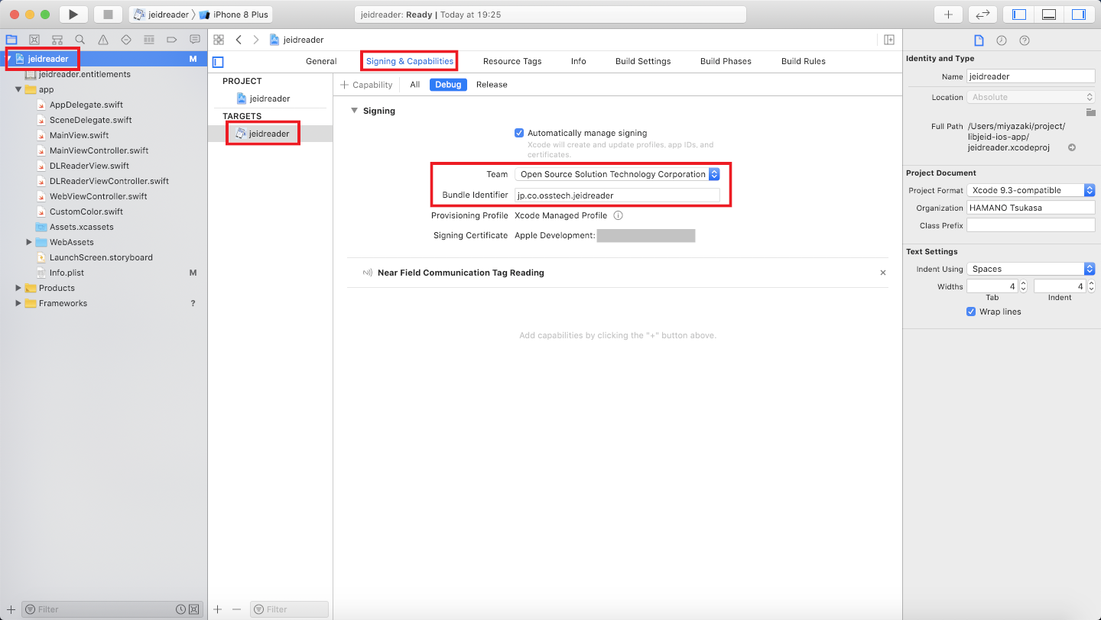Open the Team dropdown
1101x620 pixels.
[617, 174]
